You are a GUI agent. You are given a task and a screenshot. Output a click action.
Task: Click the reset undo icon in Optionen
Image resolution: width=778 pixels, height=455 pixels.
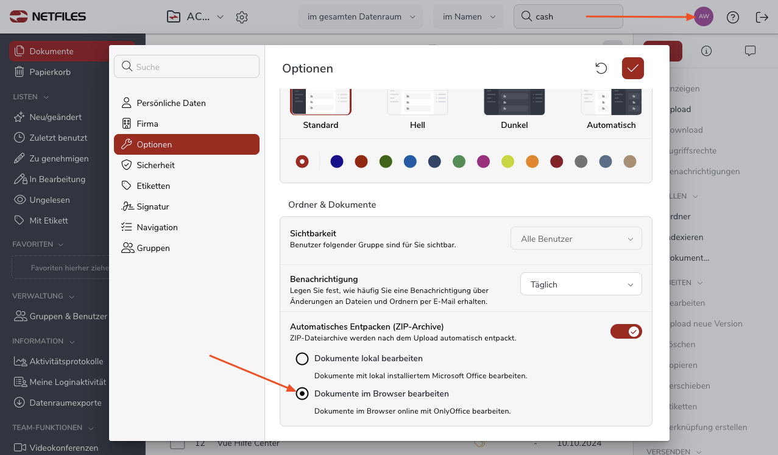tap(601, 68)
